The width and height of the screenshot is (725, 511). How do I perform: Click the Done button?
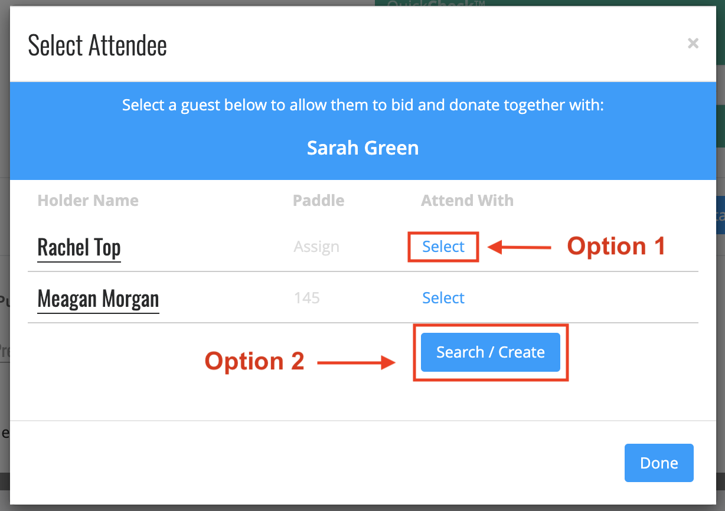[x=659, y=463]
